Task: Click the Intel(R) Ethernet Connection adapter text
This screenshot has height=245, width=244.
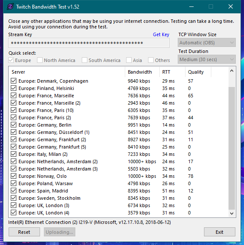Action: coord(90,222)
